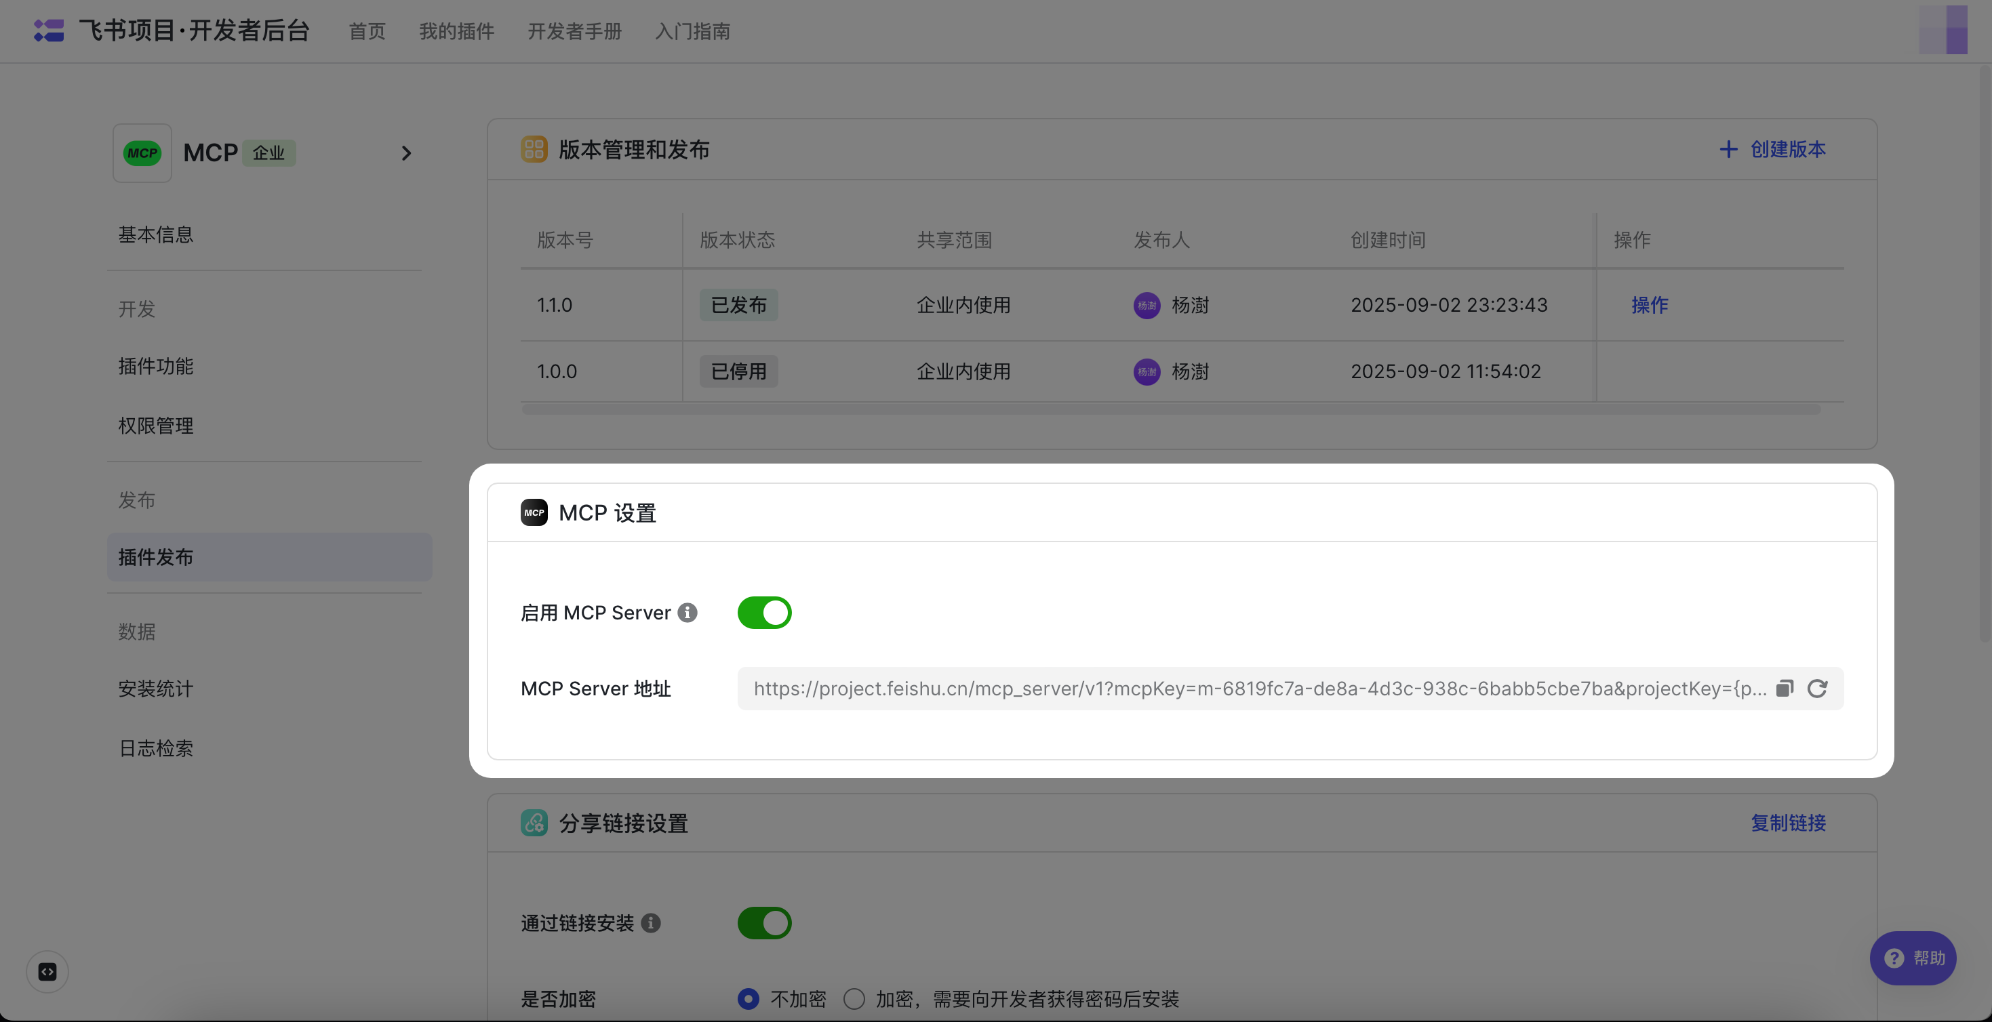Click publisher avatar in version 1.1.0 row
The image size is (1992, 1022).
[1147, 306]
